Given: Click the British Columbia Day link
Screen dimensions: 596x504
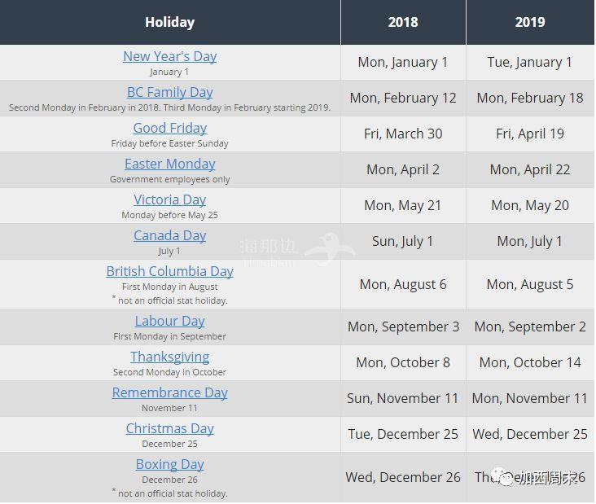Looking at the screenshot, I should coord(170,271).
